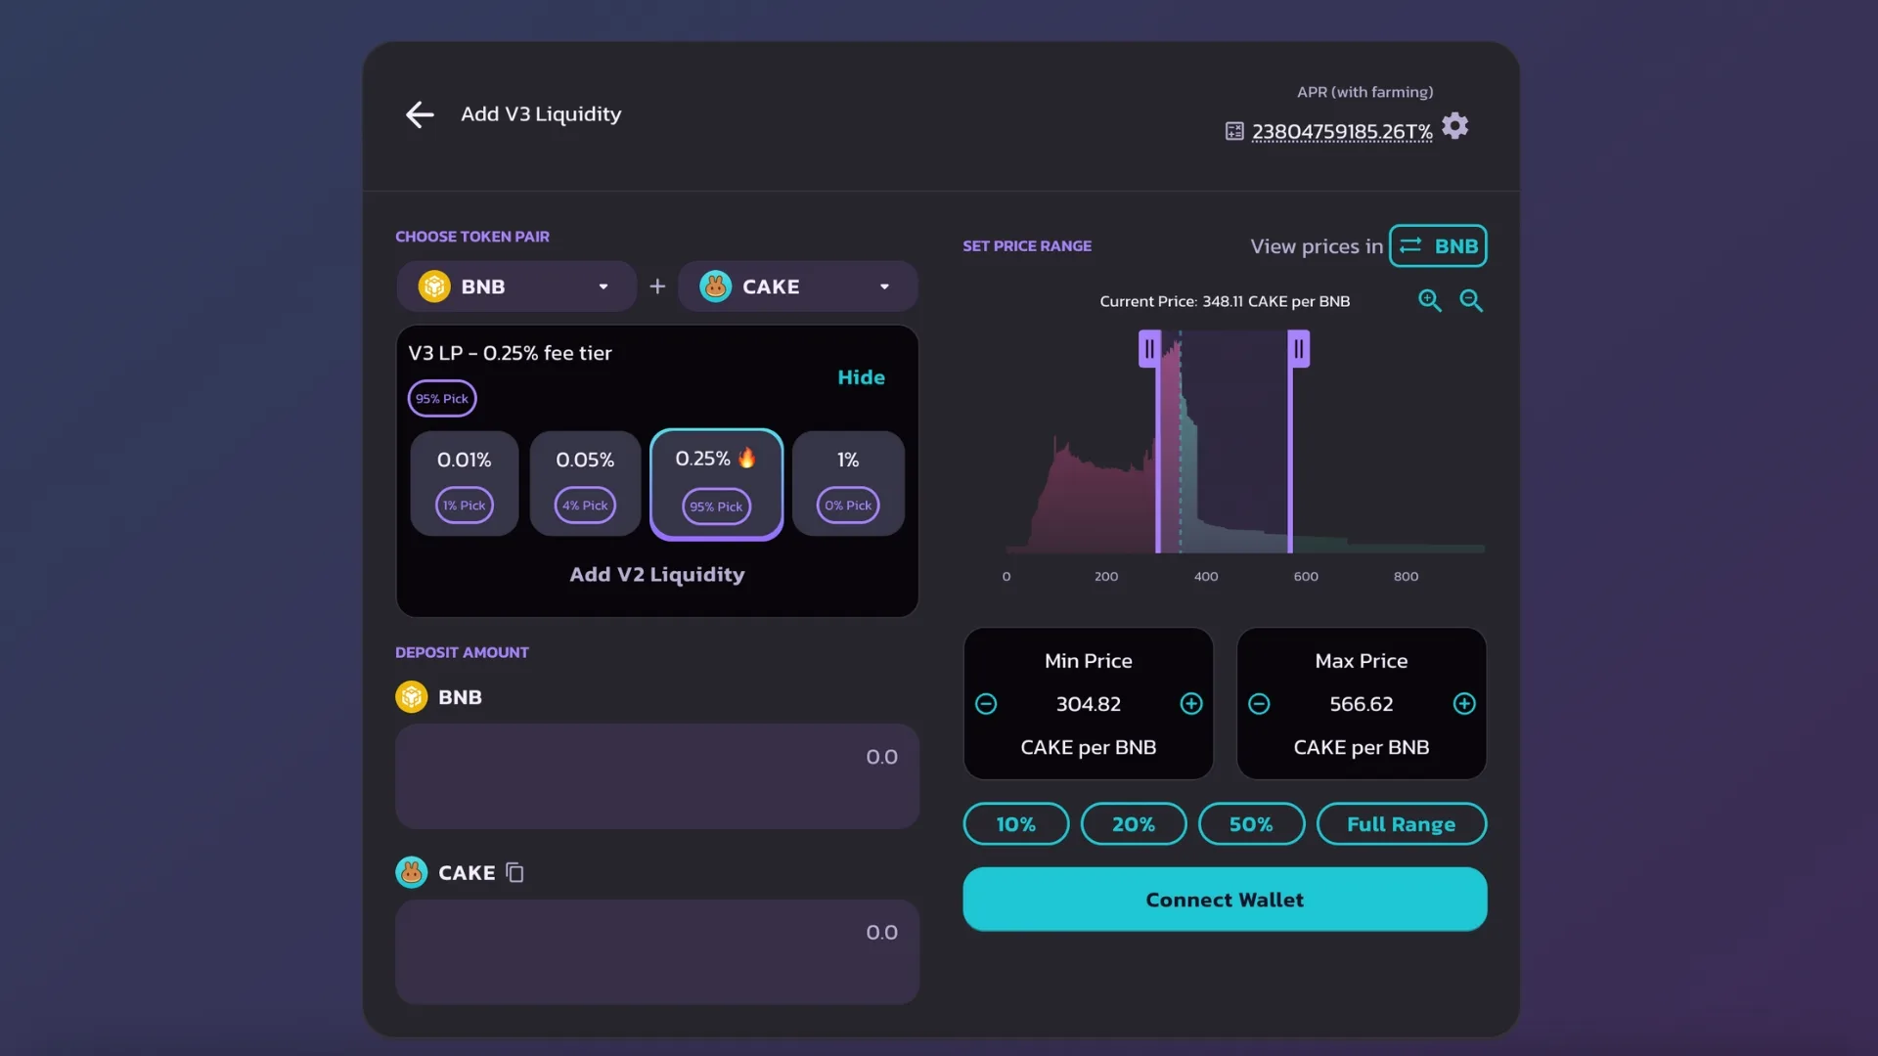Zoom out on the price range chart
The height and width of the screenshot is (1056, 1878).
[1472, 300]
